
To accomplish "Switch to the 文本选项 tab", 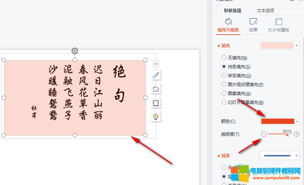I will [266, 11].
